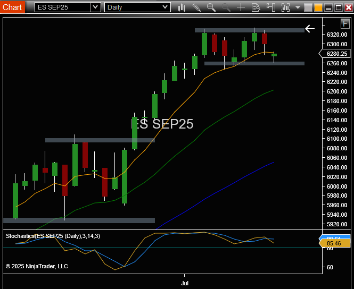Image resolution: width=354 pixels, height=289 pixels.
Task: Click the 6280.25 current price marker
Action: (x=335, y=54)
